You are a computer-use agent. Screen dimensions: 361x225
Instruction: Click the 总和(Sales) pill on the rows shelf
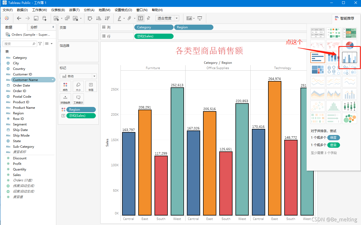pyautogui.click(x=154, y=36)
